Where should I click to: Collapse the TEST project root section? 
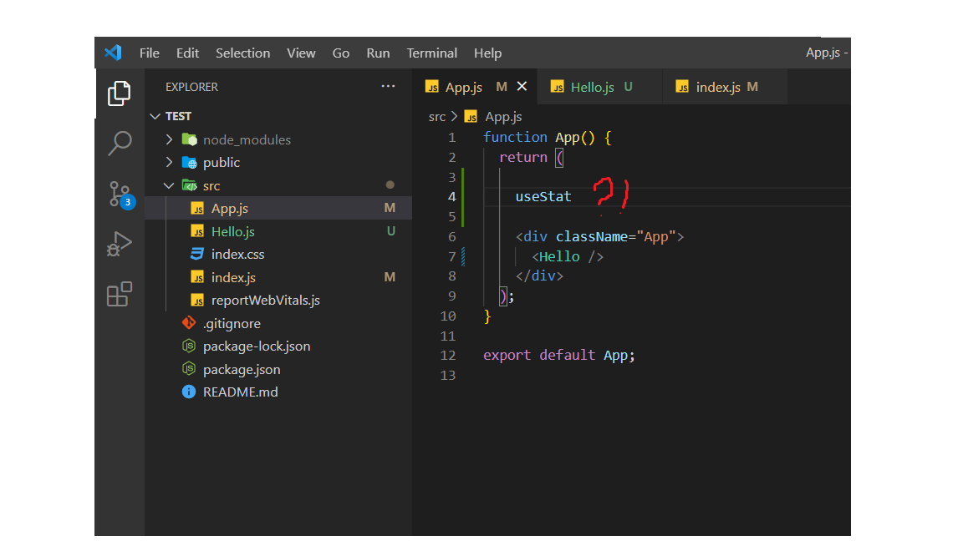[178, 116]
